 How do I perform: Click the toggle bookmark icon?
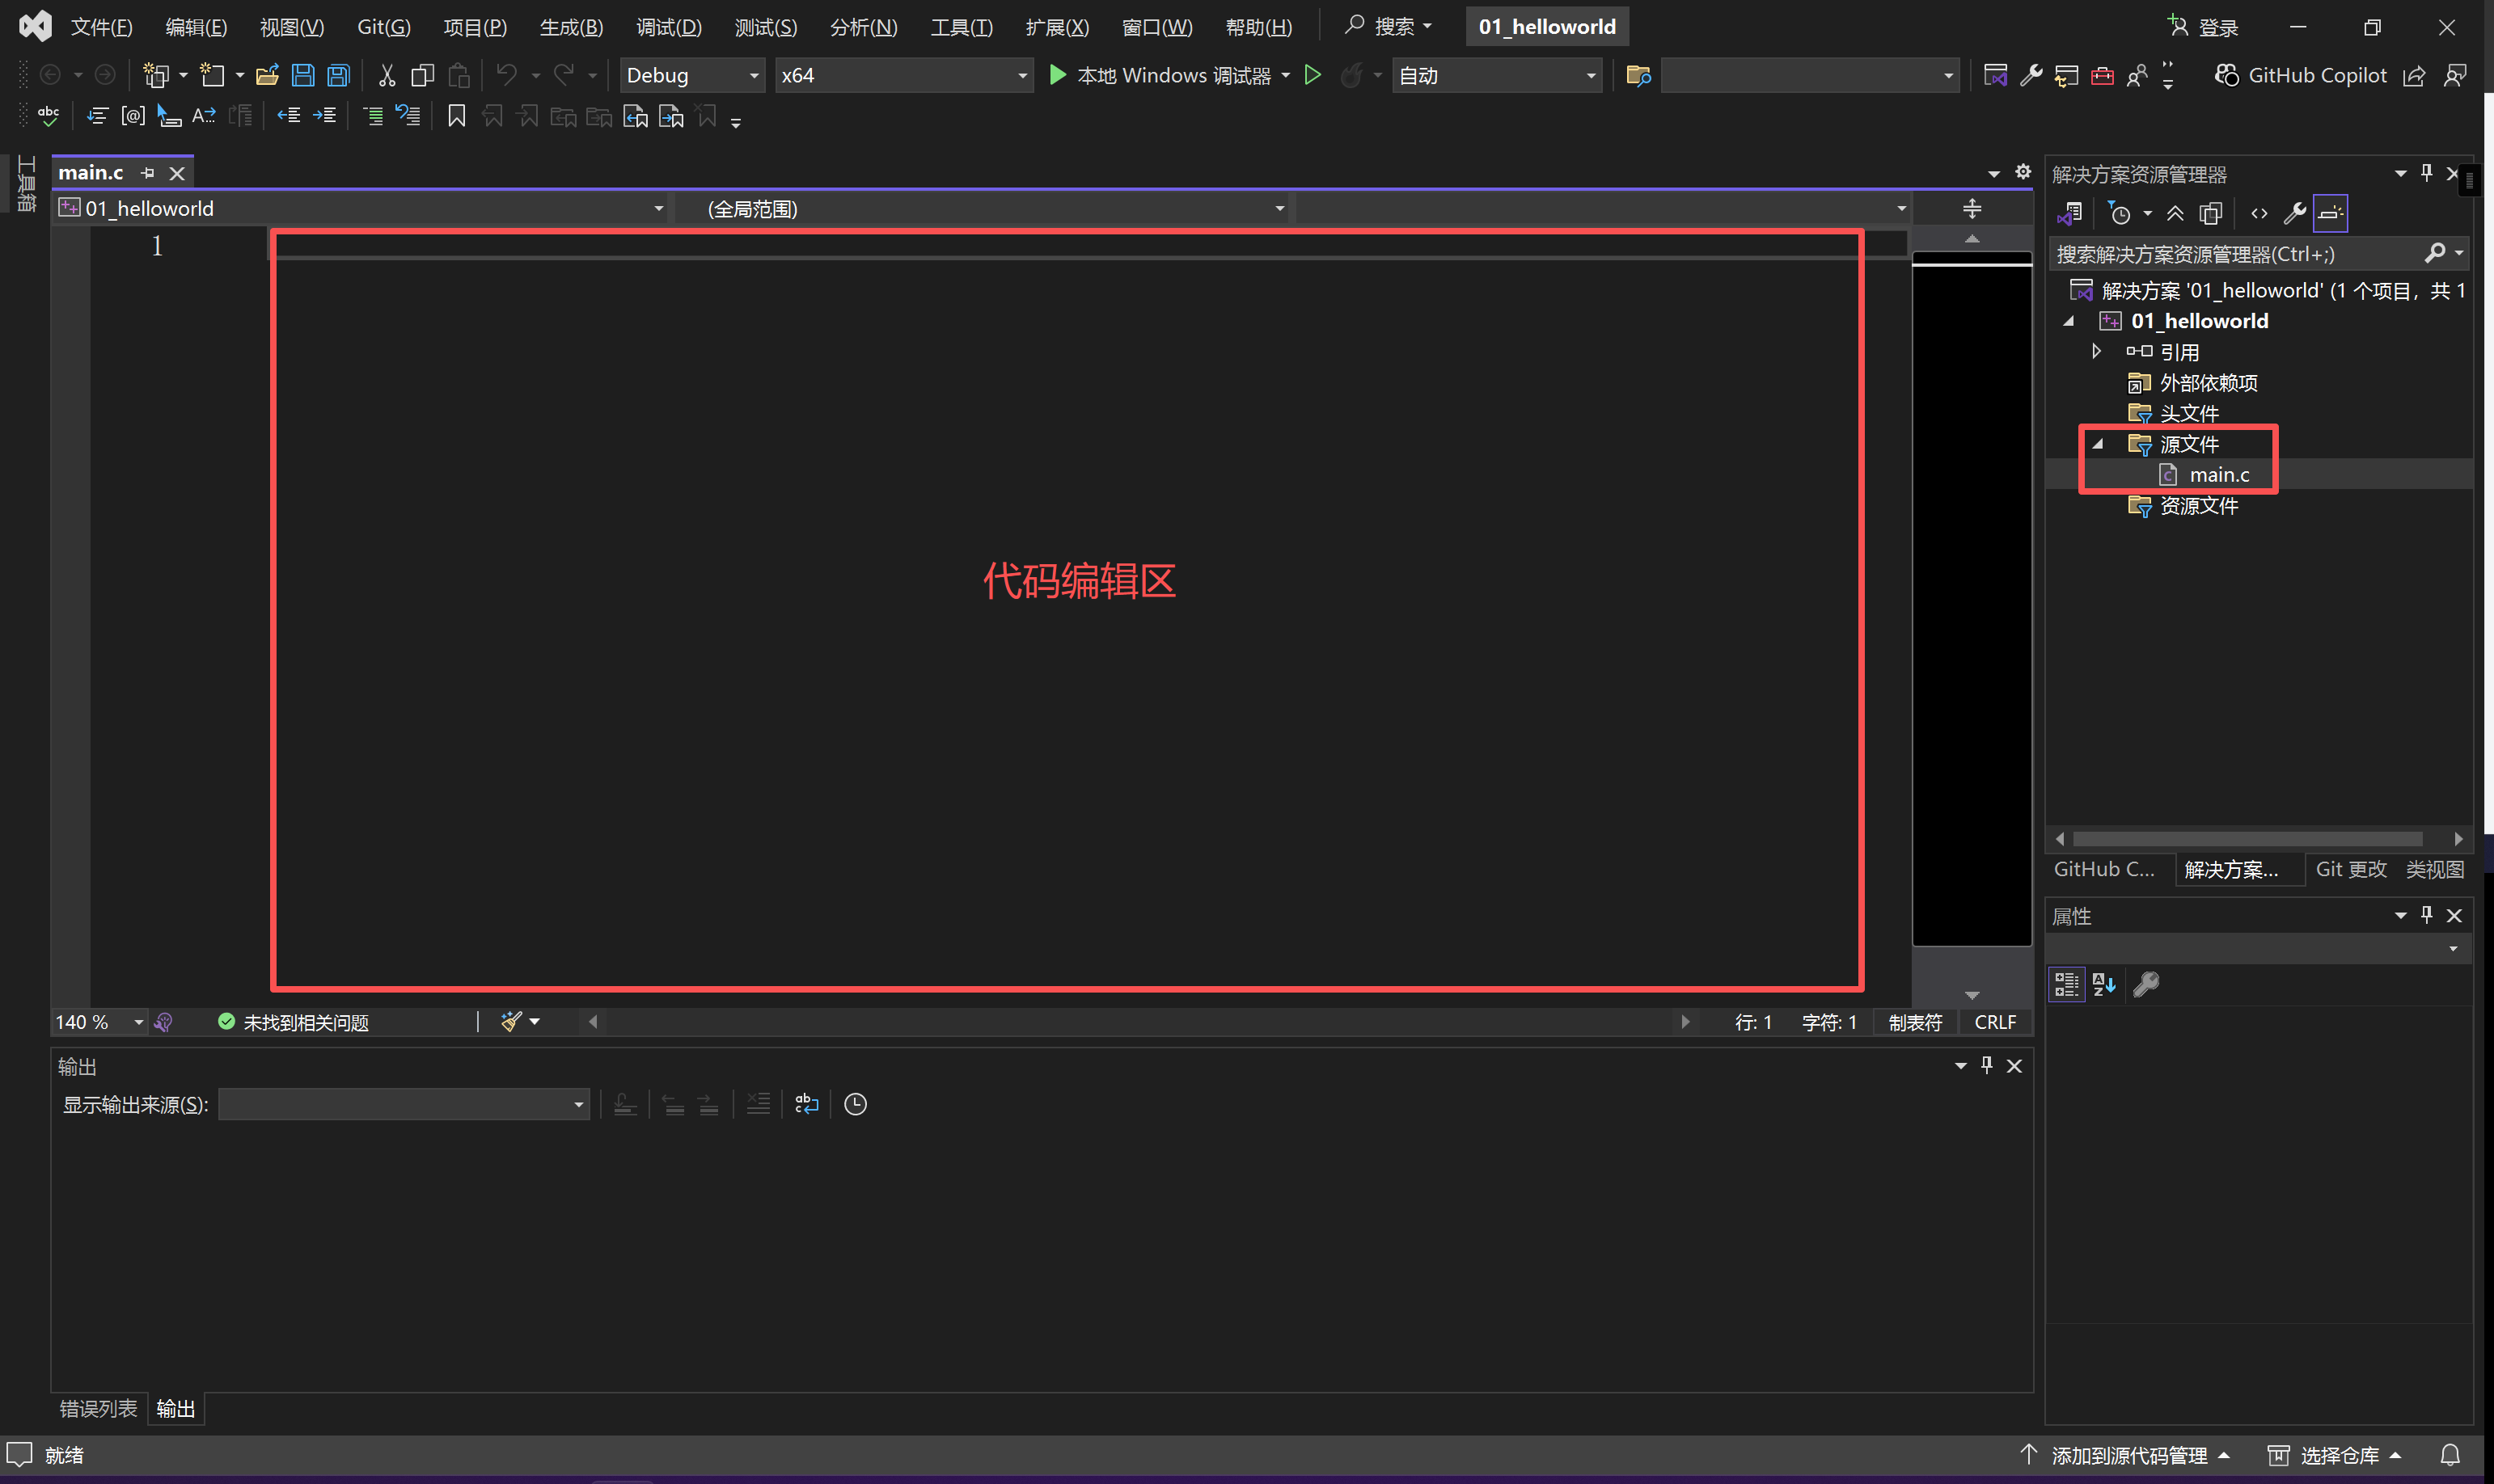456,116
